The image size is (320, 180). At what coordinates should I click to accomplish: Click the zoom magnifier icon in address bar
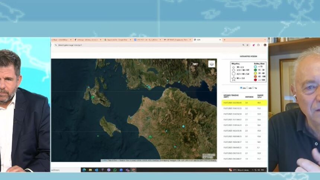pos(243,45)
